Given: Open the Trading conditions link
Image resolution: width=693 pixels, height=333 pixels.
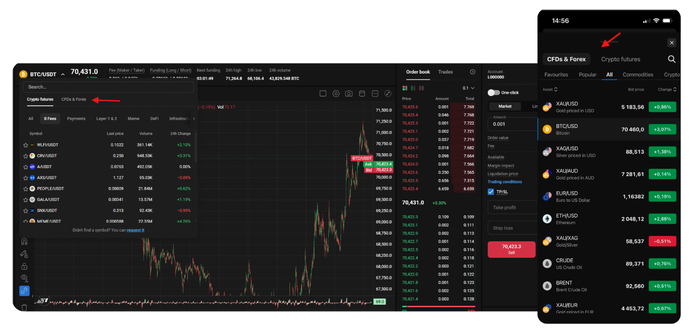Looking at the screenshot, I should pos(504,182).
